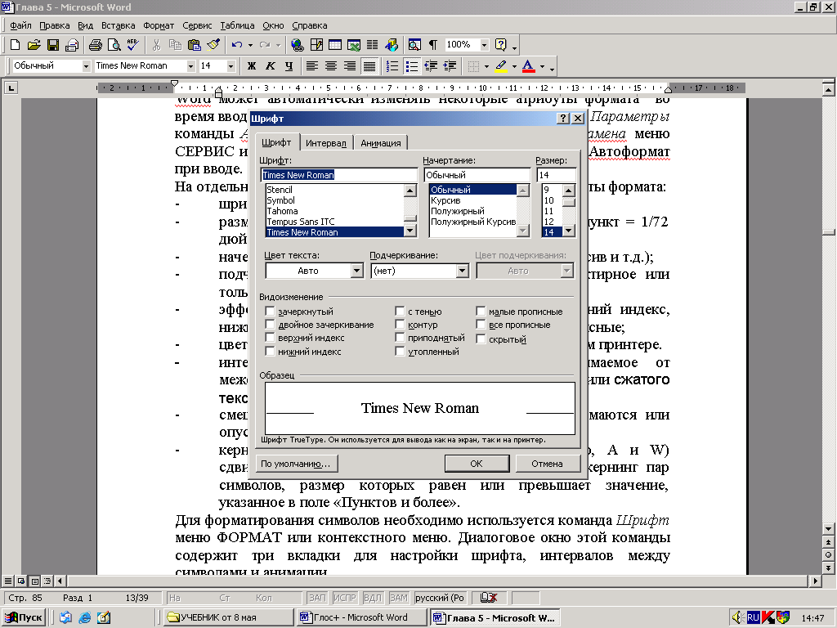Viewport: 837px width, 628px height.
Task: Click the yellow highlight color button
Action: coord(501,65)
